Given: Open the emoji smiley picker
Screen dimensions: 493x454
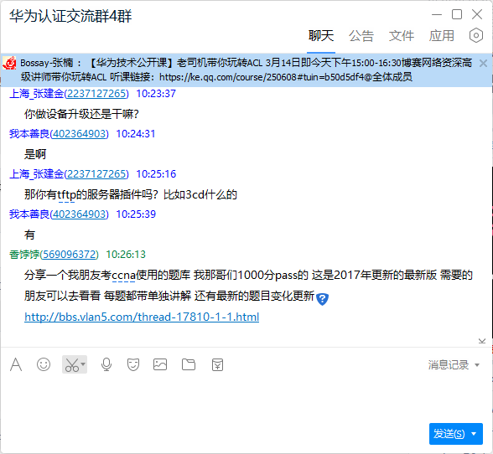Looking at the screenshot, I should (44, 364).
